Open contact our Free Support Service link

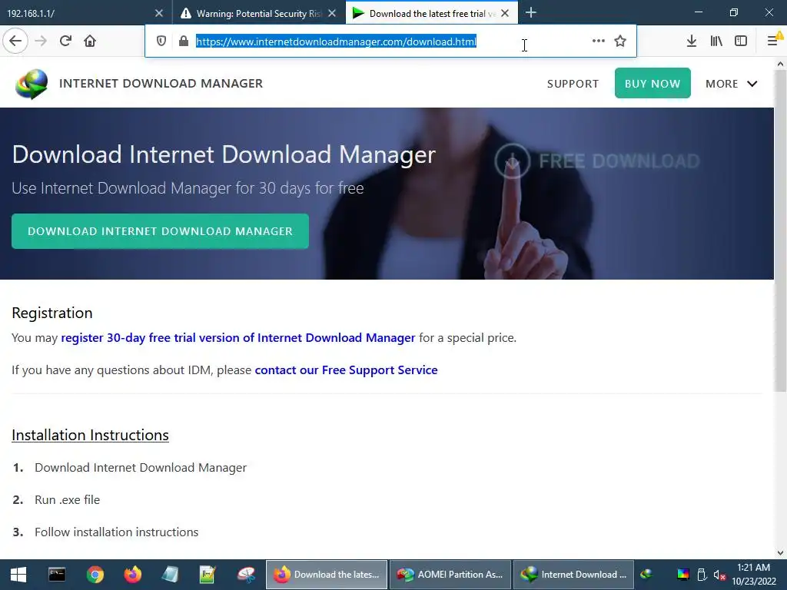[347, 370]
